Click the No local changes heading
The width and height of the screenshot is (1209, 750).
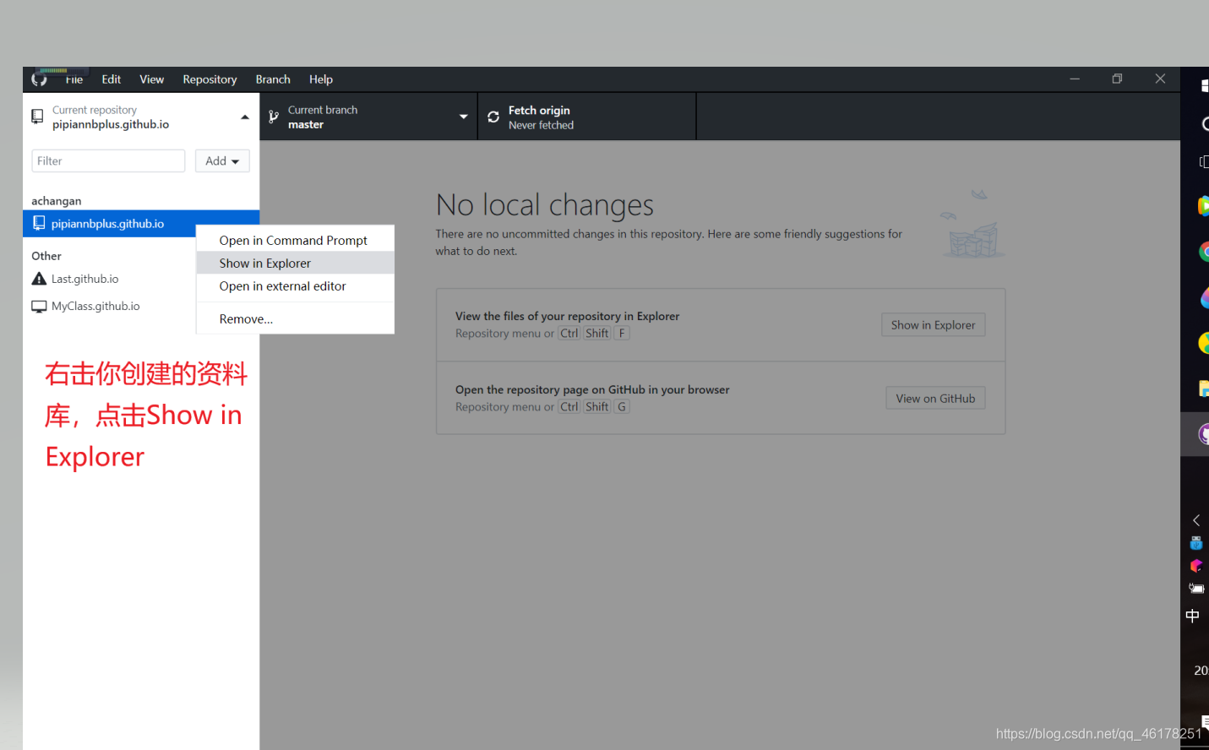[x=545, y=205]
